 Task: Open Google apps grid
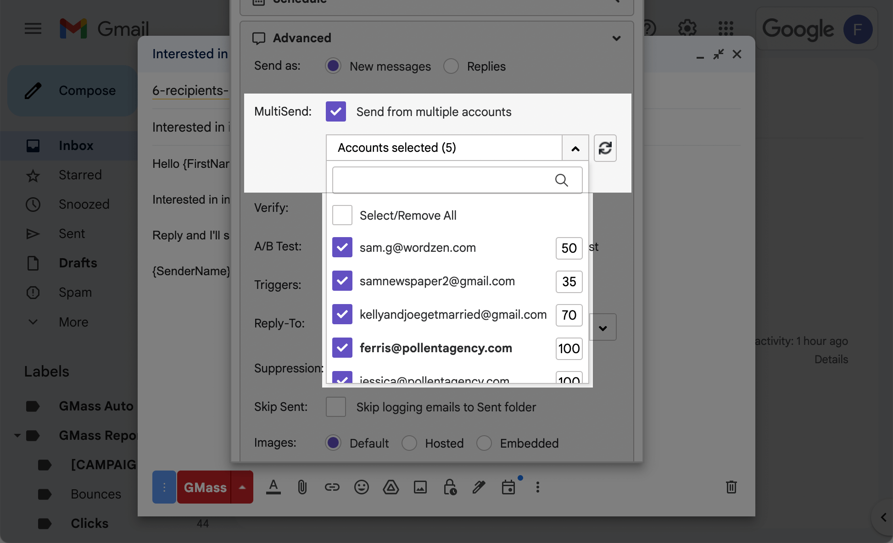point(726,28)
